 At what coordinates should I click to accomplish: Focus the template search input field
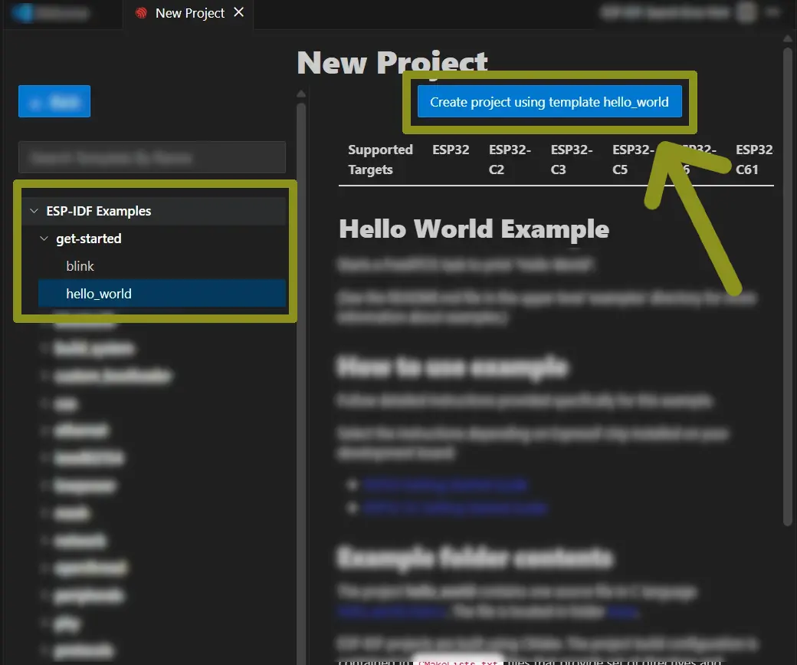152,157
